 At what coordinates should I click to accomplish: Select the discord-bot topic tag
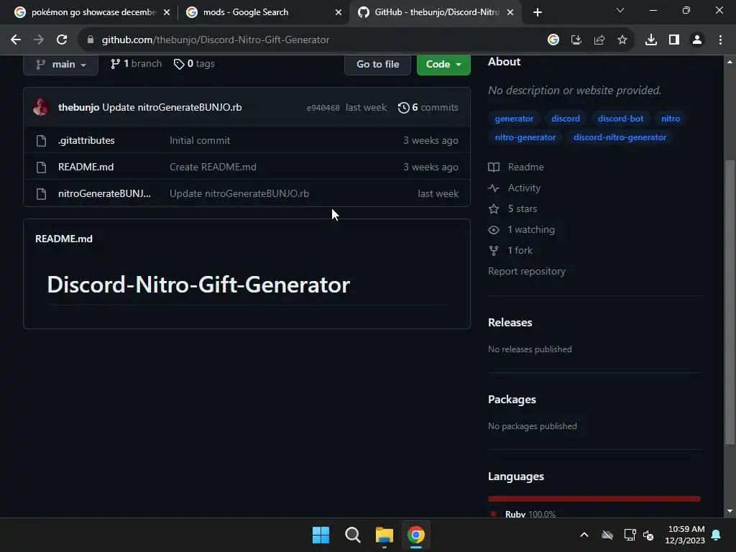point(620,119)
